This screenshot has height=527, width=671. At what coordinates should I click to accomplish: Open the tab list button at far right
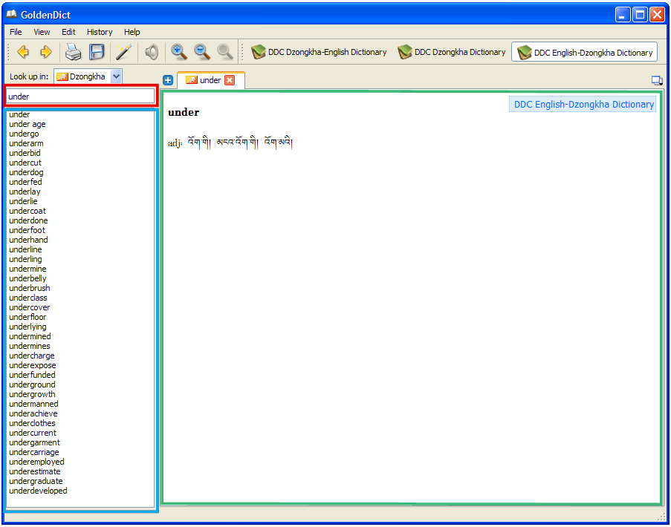click(656, 80)
